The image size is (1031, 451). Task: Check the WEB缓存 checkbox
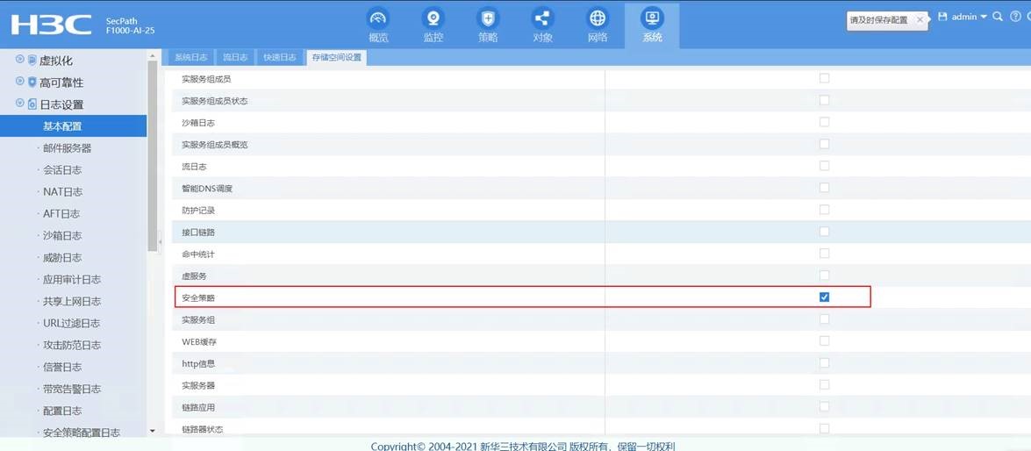click(x=824, y=340)
